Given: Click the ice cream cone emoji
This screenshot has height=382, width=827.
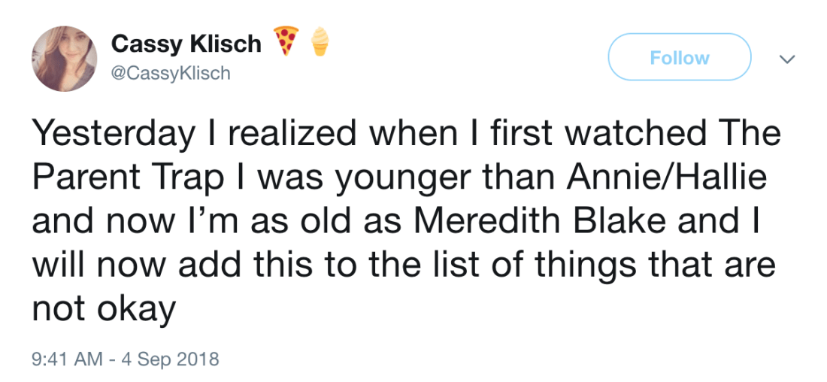Looking at the screenshot, I should [x=320, y=41].
